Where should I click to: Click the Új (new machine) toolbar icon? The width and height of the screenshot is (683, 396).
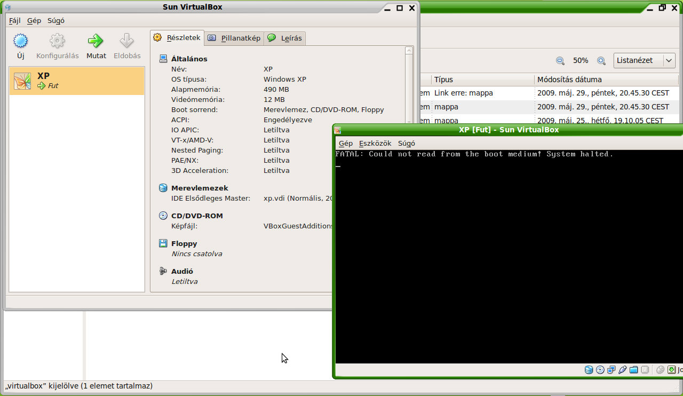tap(20, 41)
